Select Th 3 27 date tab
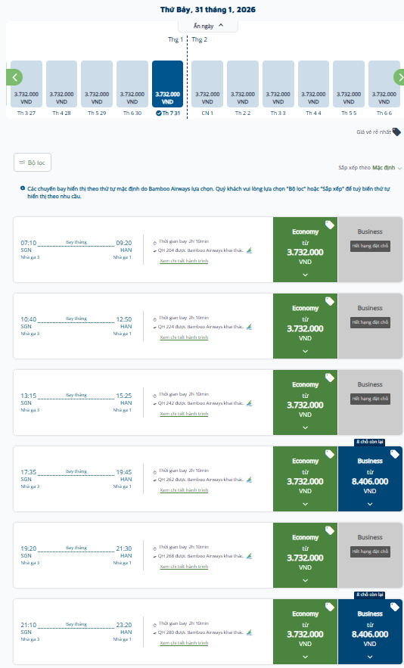 tap(26, 89)
